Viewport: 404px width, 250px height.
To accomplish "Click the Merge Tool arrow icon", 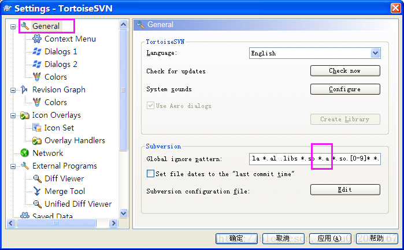I will pos(37,191).
